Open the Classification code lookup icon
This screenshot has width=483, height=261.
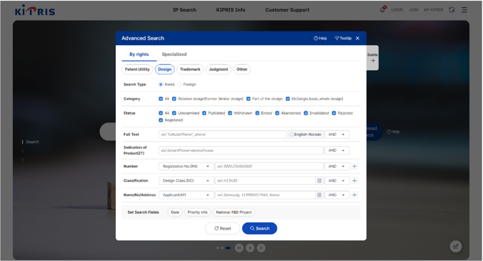[319, 181]
